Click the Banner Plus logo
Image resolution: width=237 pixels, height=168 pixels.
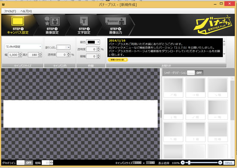click(x=213, y=25)
